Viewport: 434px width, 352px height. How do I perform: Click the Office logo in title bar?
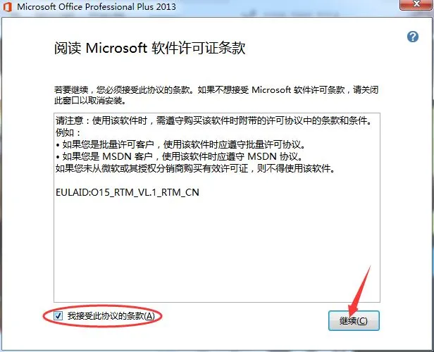tap(8, 6)
